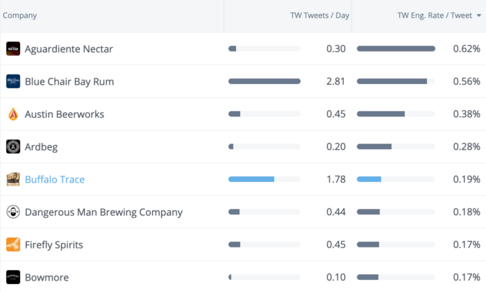Click Blue Chair Bay Rum tweets bar
Screen dimensions: 486x291
(265, 81)
